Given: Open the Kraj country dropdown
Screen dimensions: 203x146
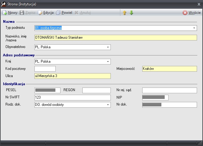Looking at the screenshot, I should [108, 62].
